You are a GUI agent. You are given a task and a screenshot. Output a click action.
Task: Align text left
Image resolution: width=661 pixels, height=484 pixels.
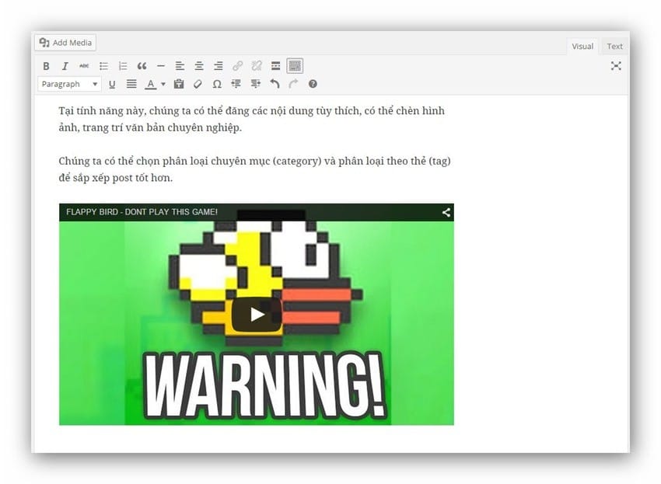pos(180,66)
